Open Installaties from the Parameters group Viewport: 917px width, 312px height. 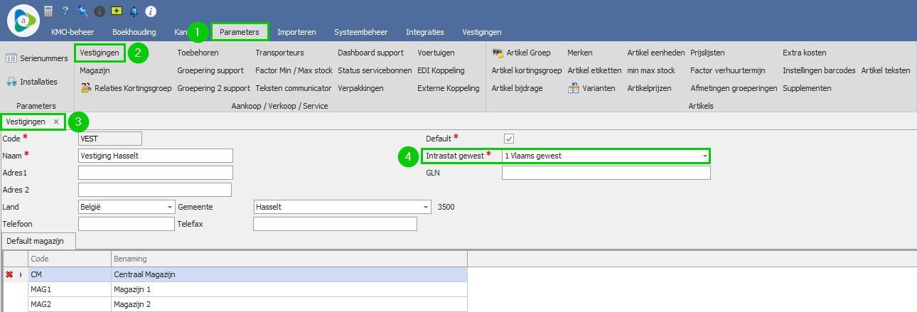point(36,82)
